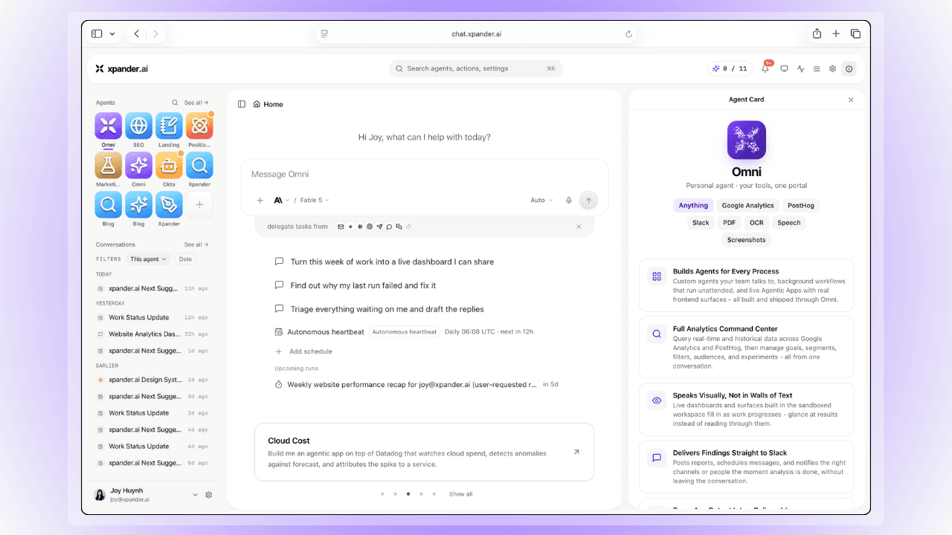Open the share icon in browser toolbar
Viewport: 952px width, 535px height.
click(817, 33)
